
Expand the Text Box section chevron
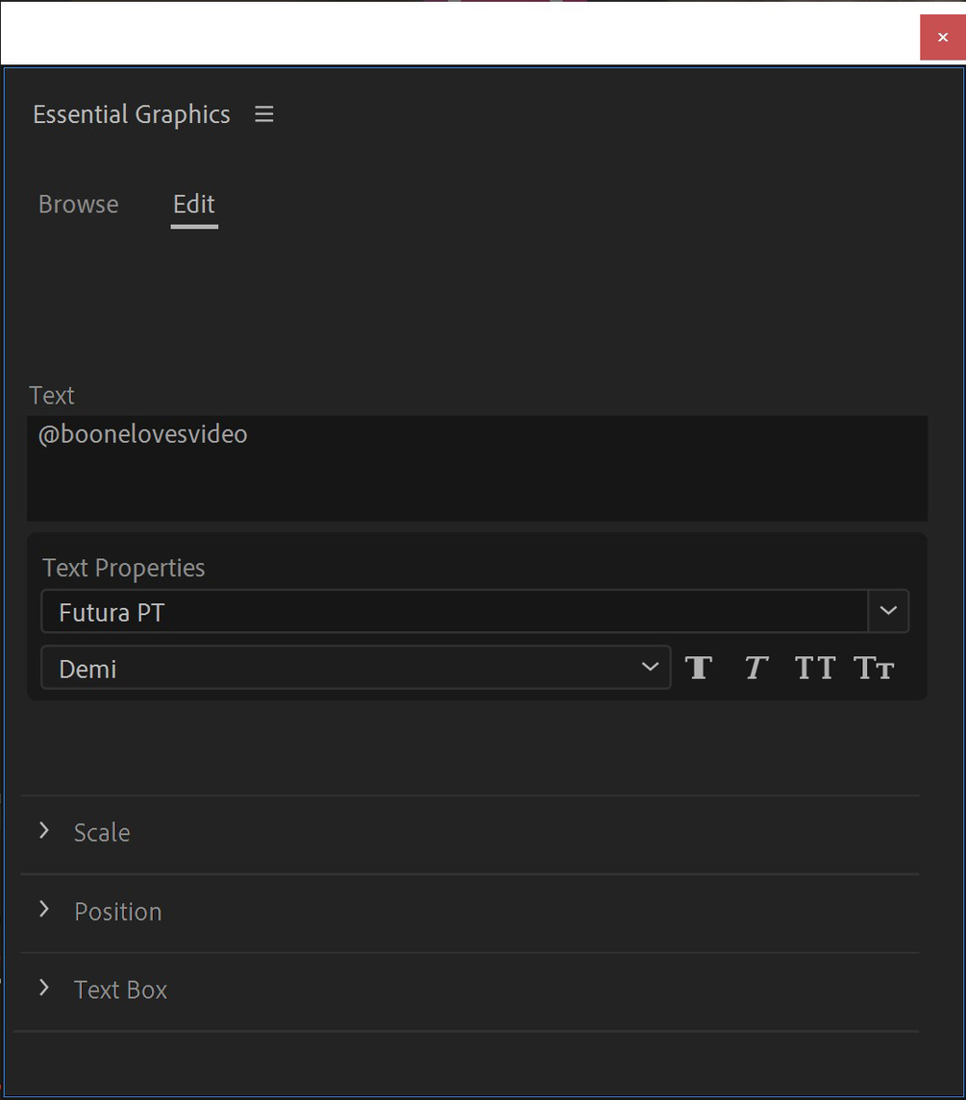pyautogui.click(x=44, y=989)
